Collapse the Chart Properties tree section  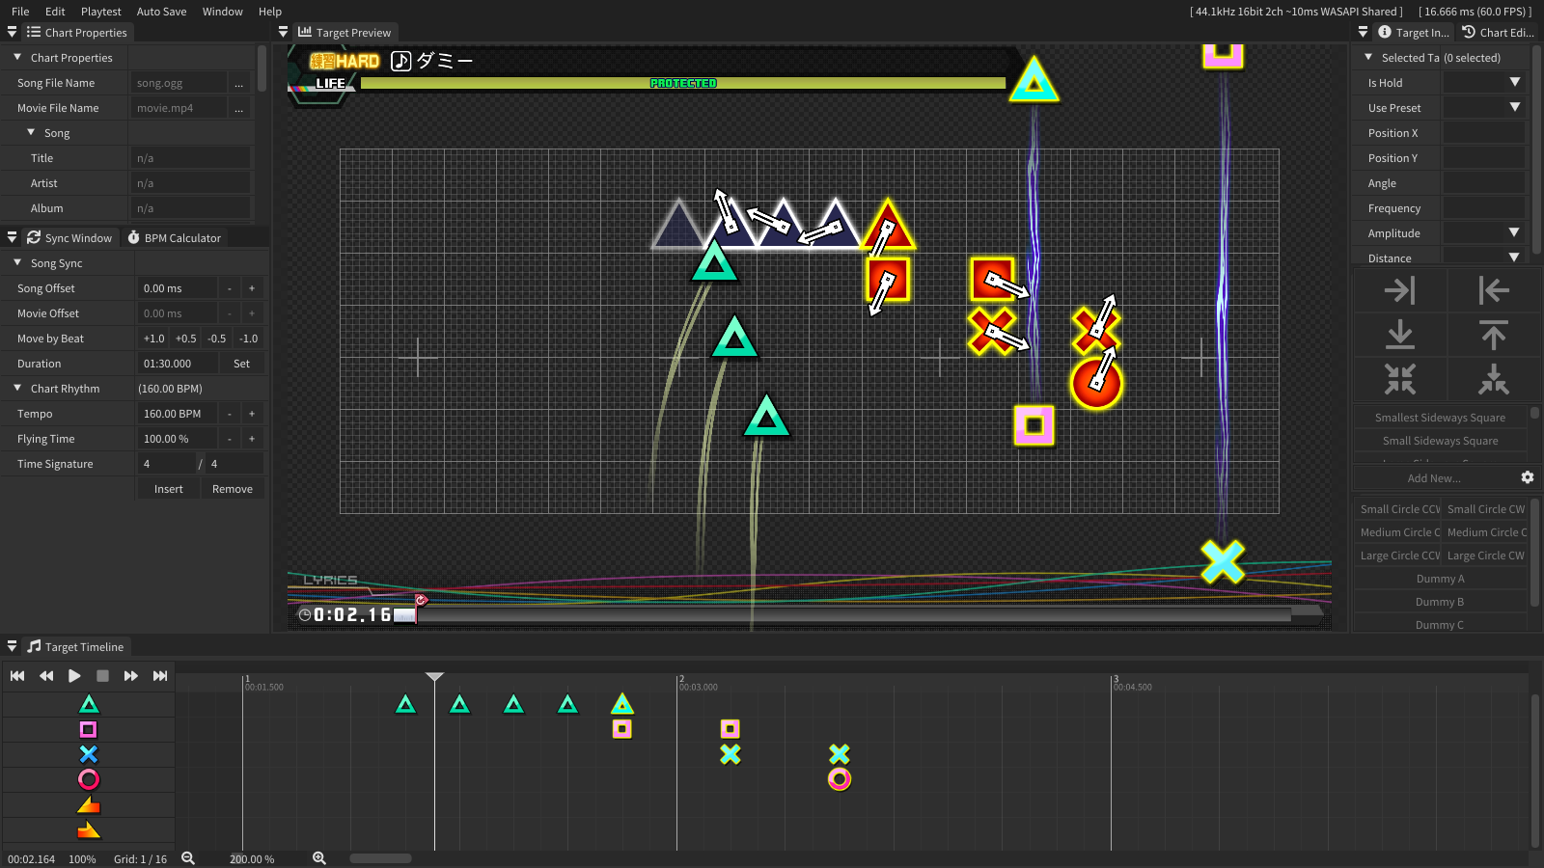[x=17, y=58]
